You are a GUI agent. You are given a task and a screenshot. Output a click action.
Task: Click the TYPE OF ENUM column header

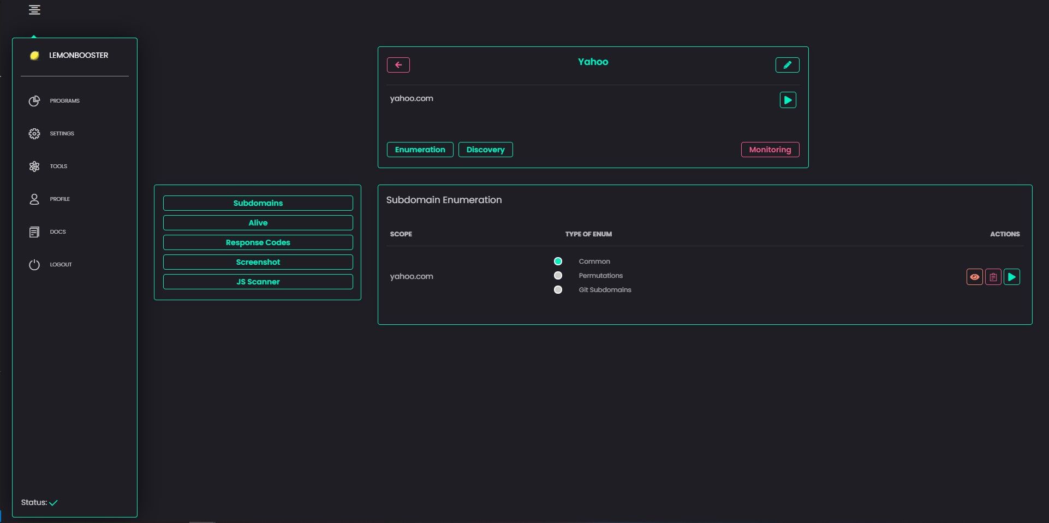click(x=588, y=234)
